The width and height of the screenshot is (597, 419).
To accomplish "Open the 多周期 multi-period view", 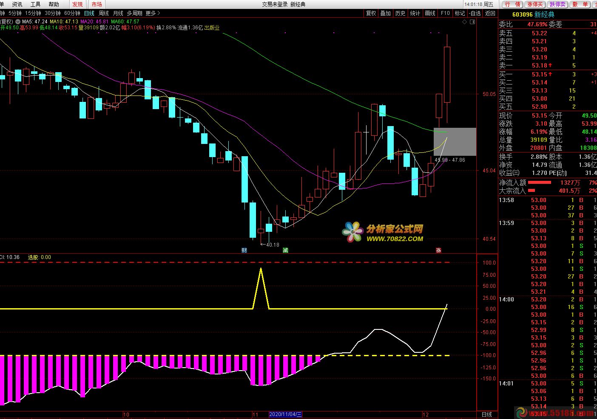I will [x=135, y=13].
